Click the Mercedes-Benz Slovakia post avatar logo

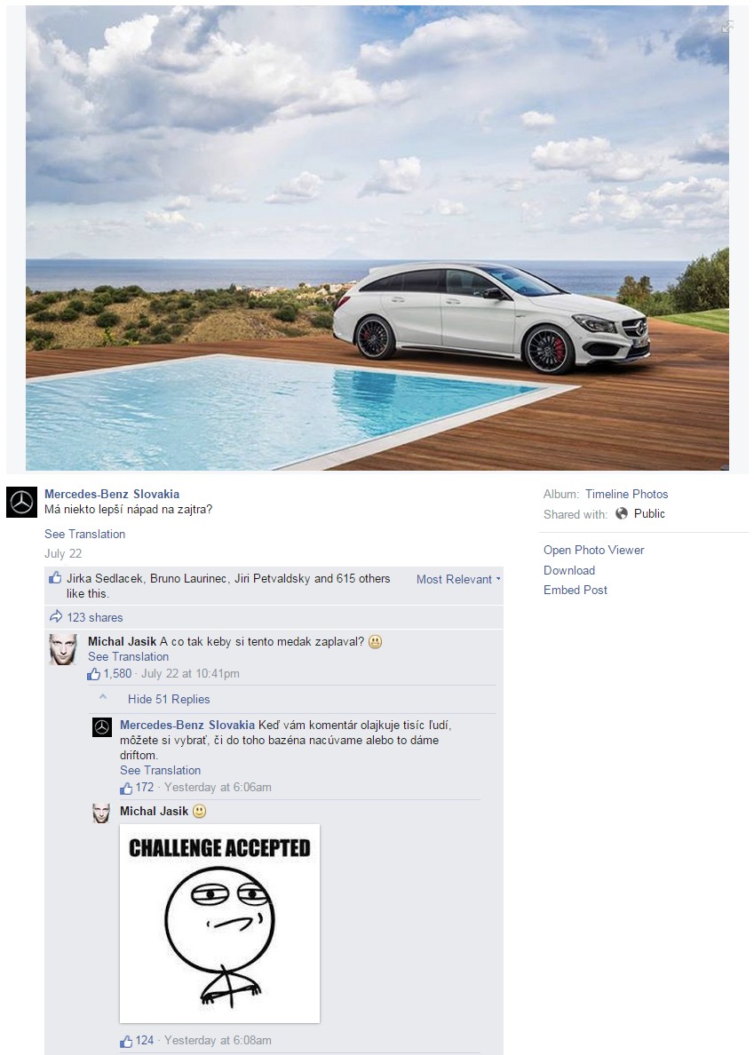tap(21, 503)
